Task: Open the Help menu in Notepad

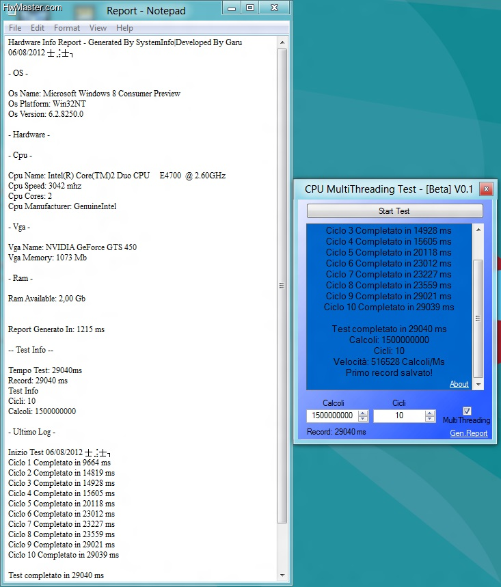Action: click(124, 28)
